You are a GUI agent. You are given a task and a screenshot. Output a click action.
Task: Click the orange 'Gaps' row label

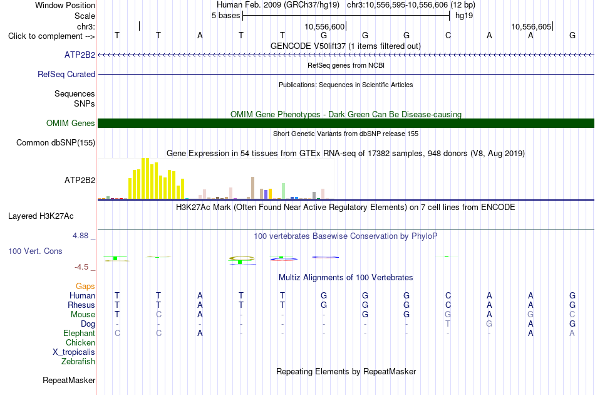tap(85, 286)
